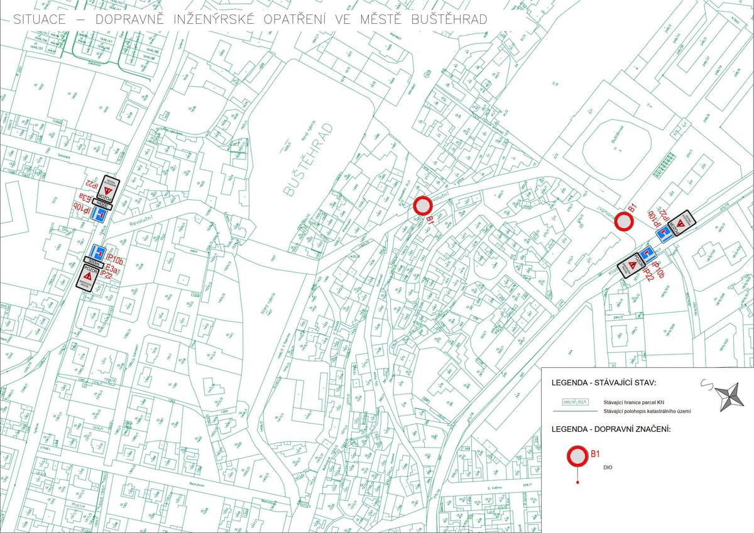This screenshot has height=533, width=754.
Task: Click "Stávající polohopis katastrálního území" legend text
Action: point(647,411)
